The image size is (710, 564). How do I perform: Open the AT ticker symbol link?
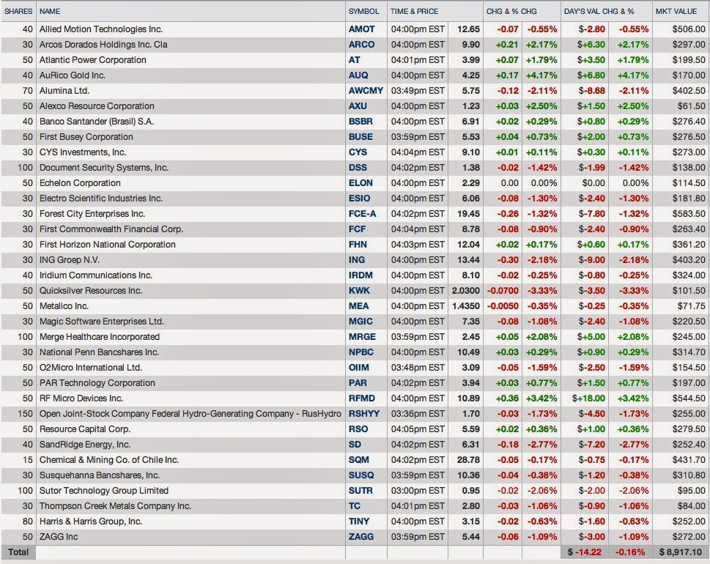tap(354, 60)
